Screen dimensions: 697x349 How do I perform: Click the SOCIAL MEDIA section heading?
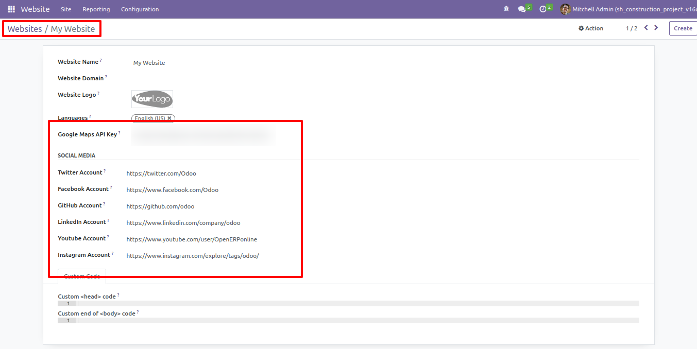77,155
